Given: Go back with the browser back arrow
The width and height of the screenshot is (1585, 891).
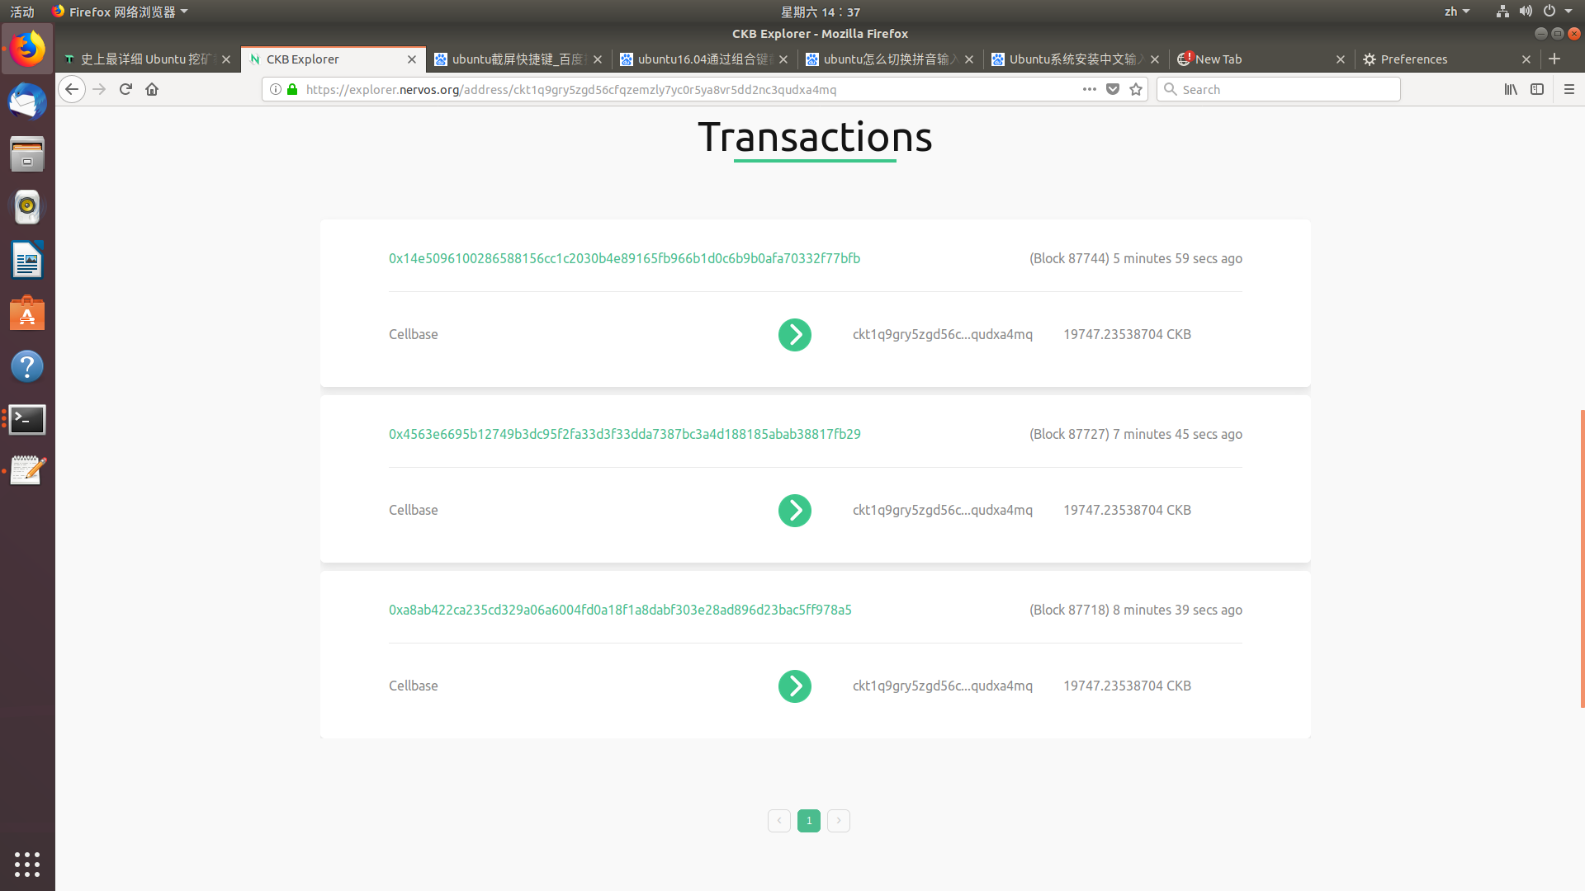Looking at the screenshot, I should coord(72,89).
